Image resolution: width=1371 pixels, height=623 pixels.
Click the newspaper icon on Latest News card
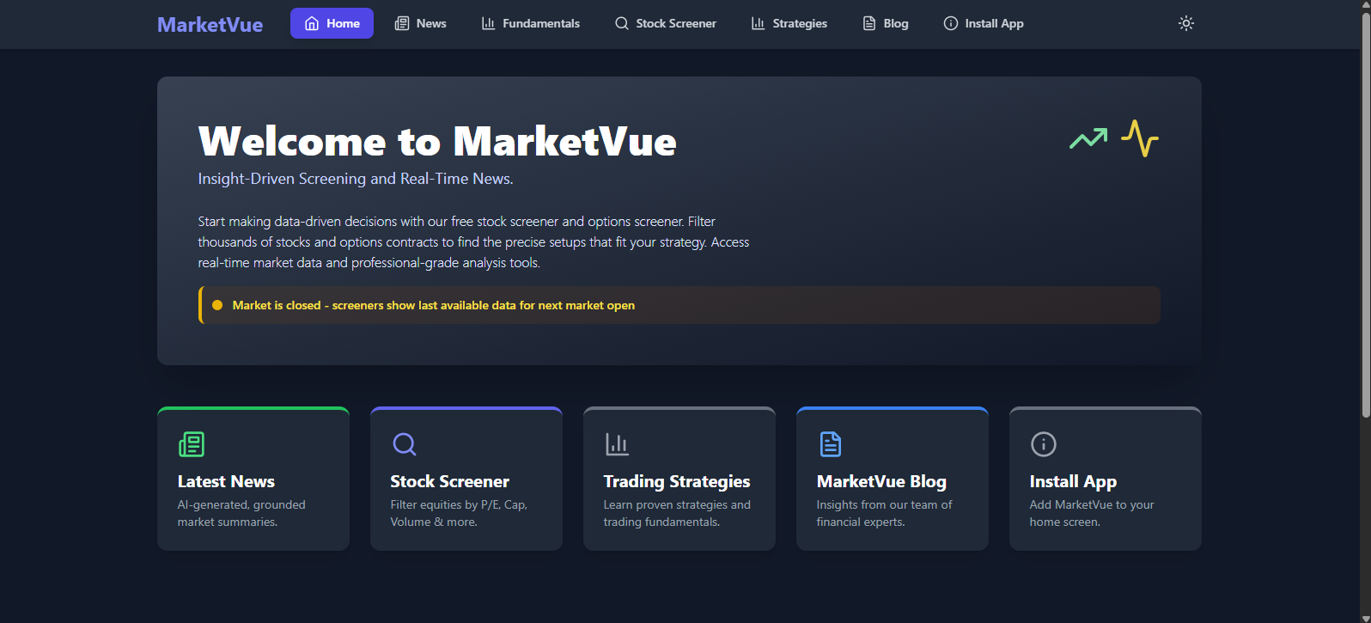191,444
